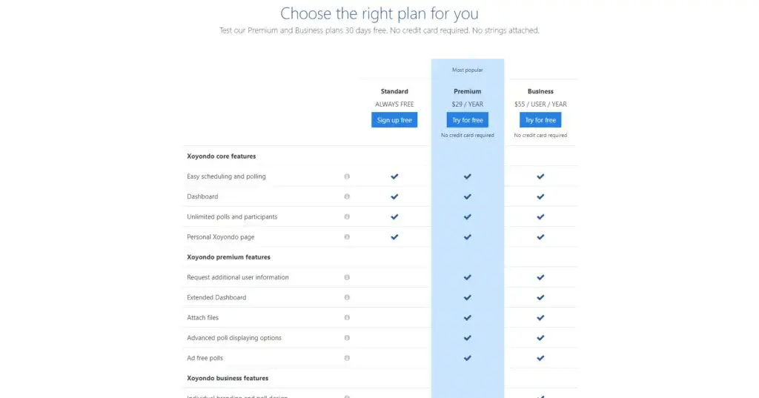The image size is (759, 398).
Task: Click info icon beside Ad free polls
Action: coord(347,358)
